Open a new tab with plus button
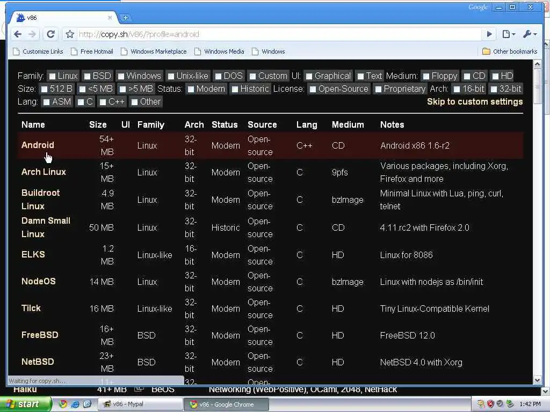 pos(125,18)
